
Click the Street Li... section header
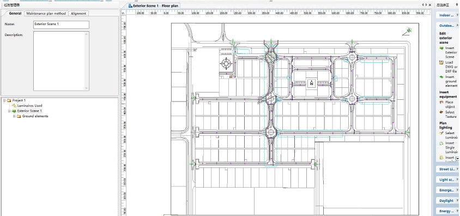pyautogui.click(x=447, y=169)
